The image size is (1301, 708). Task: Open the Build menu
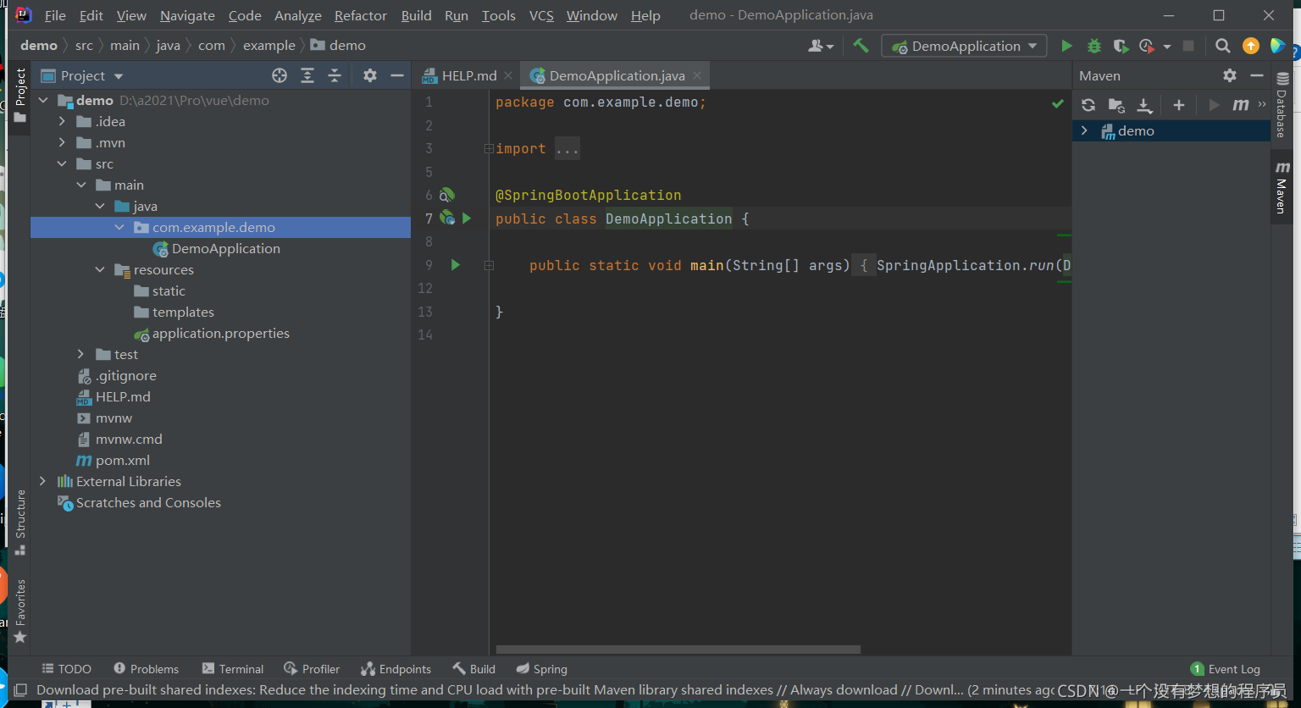(416, 15)
